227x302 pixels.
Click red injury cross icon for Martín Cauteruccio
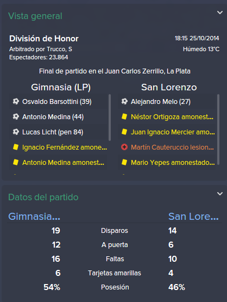[x=124, y=147]
